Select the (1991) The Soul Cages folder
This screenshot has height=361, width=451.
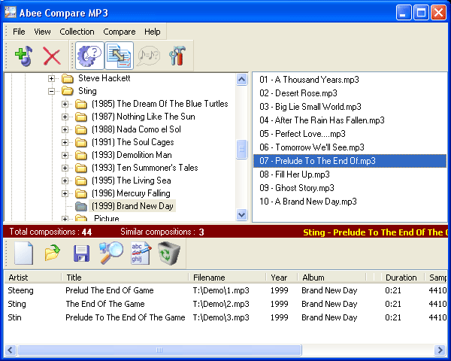pyautogui.click(x=133, y=142)
